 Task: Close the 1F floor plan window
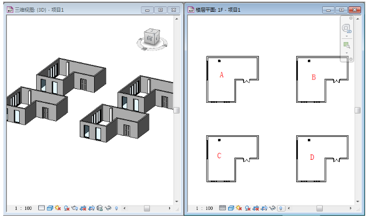click(355, 10)
